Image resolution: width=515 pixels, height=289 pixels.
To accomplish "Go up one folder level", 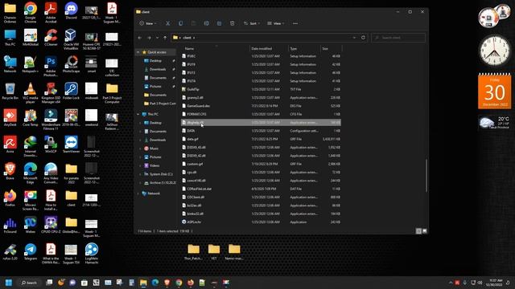I will point(165,38).
